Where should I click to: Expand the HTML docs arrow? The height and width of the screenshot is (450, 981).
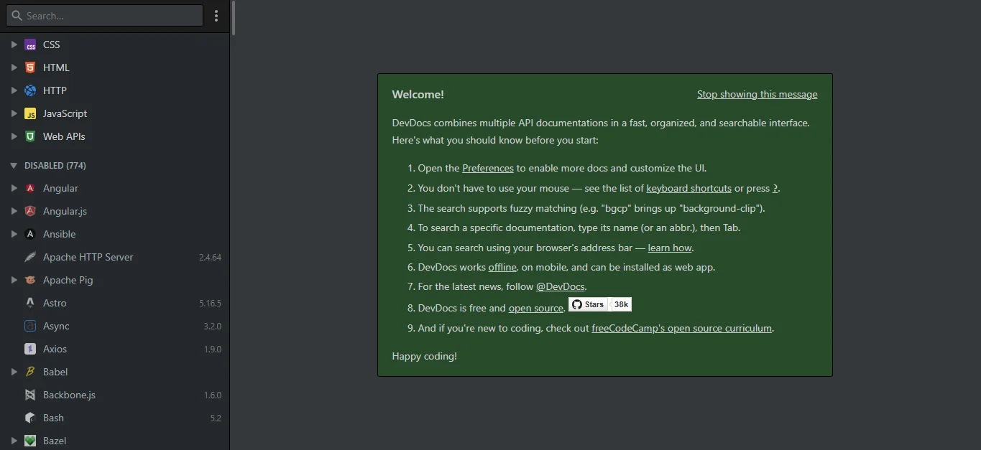[14, 67]
